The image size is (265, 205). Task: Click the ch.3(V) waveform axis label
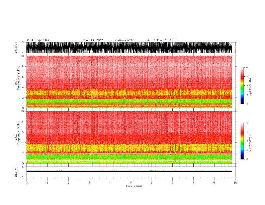click(x=16, y=172)
